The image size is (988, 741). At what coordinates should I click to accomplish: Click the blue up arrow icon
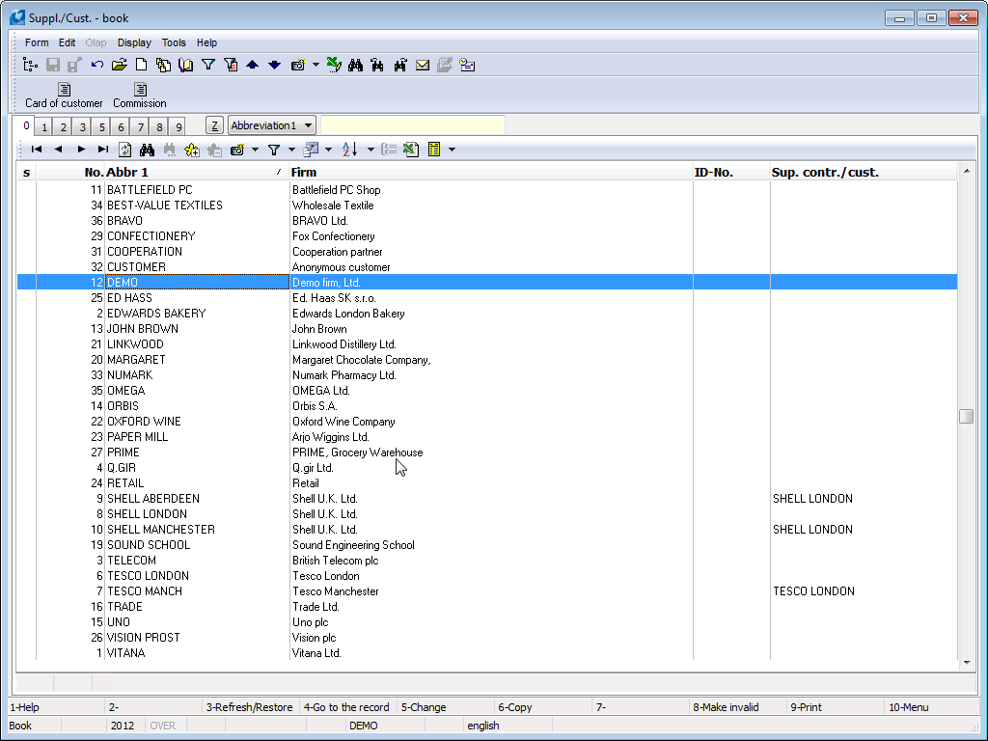pos(252,65)
